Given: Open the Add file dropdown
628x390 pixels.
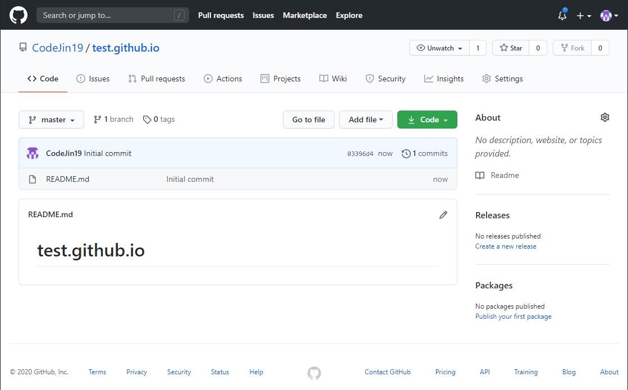Looking at the screenshot, I should coord(366,120).
